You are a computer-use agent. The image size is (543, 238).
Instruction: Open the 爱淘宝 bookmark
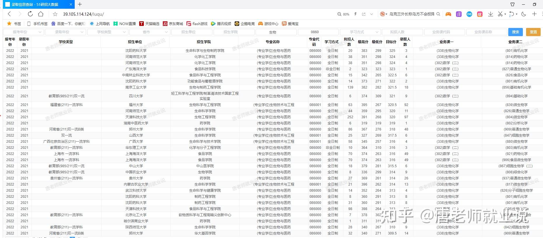click(x=290, y=24)
